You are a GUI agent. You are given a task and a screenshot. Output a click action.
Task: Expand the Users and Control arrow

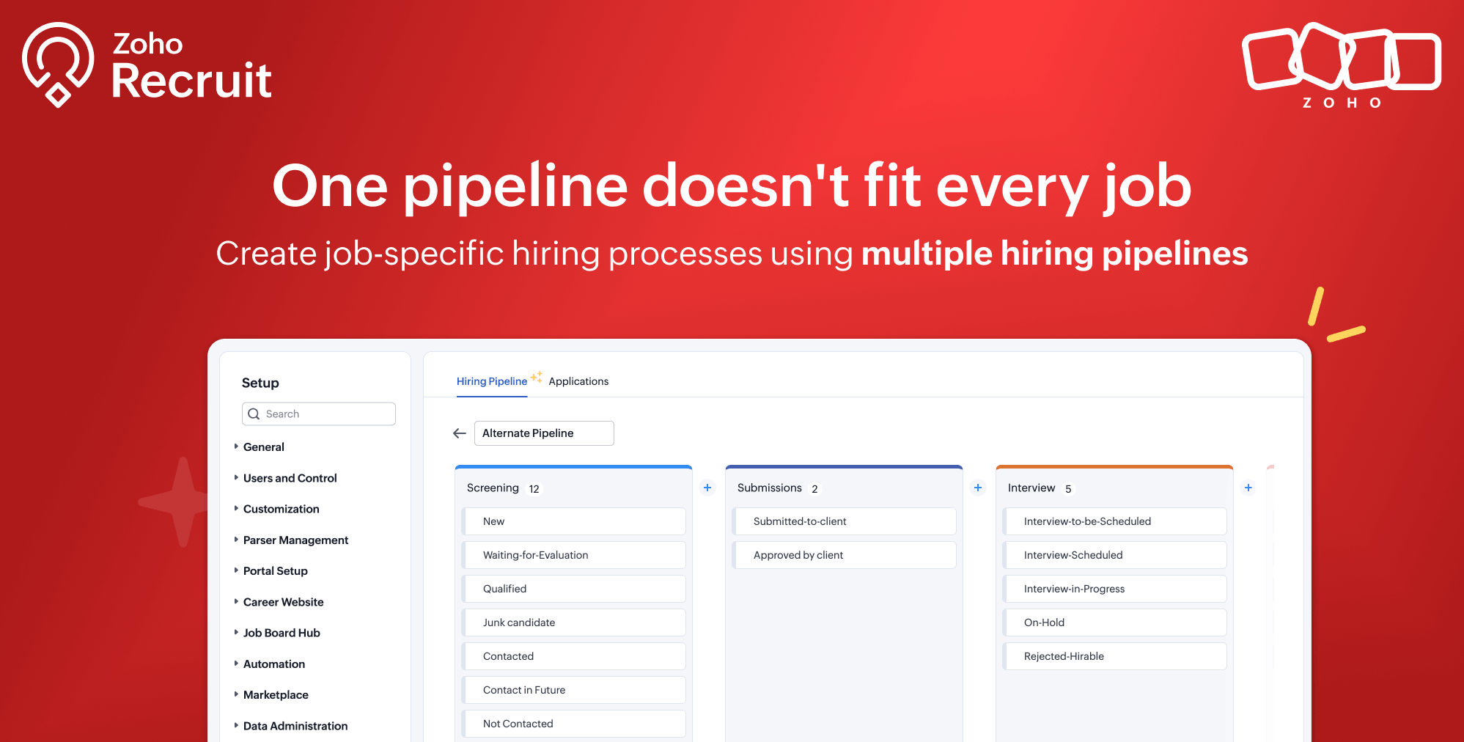click(236, 477)
